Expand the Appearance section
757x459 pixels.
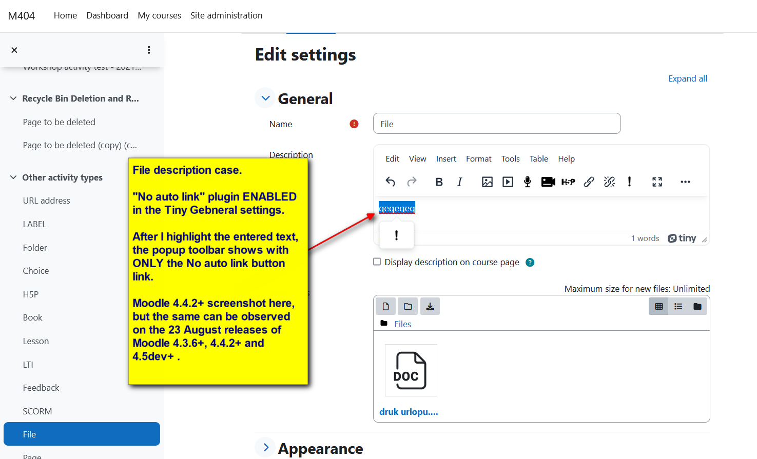click(265, 448)
